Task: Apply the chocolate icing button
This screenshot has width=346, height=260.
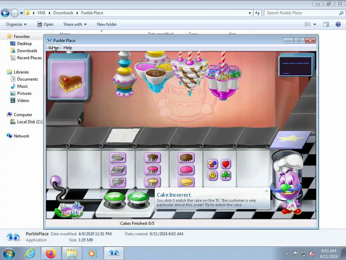Action: pyautogui.click(x=186, y=158)
